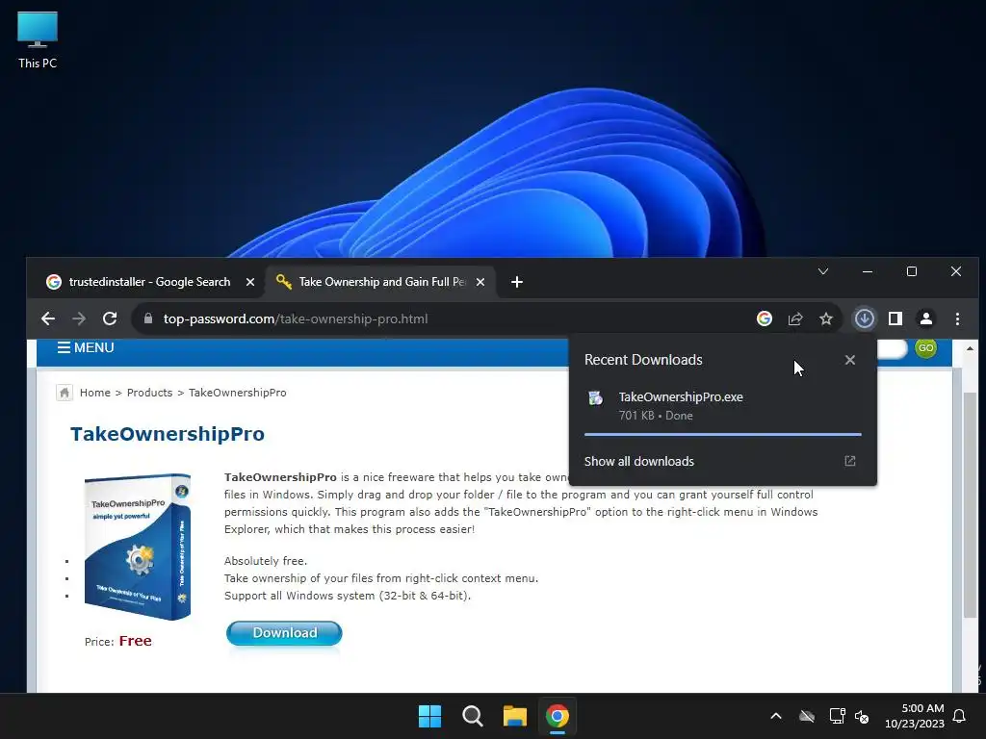Open Chrome's three-dot menu
Image resolution: width=986 pixels, height=739 pixels.
click(x=957, y=319)
